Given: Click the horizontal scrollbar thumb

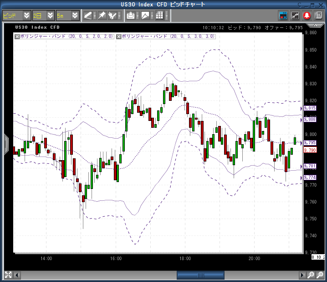Looking at the screenshot, I should click(200, 275).
